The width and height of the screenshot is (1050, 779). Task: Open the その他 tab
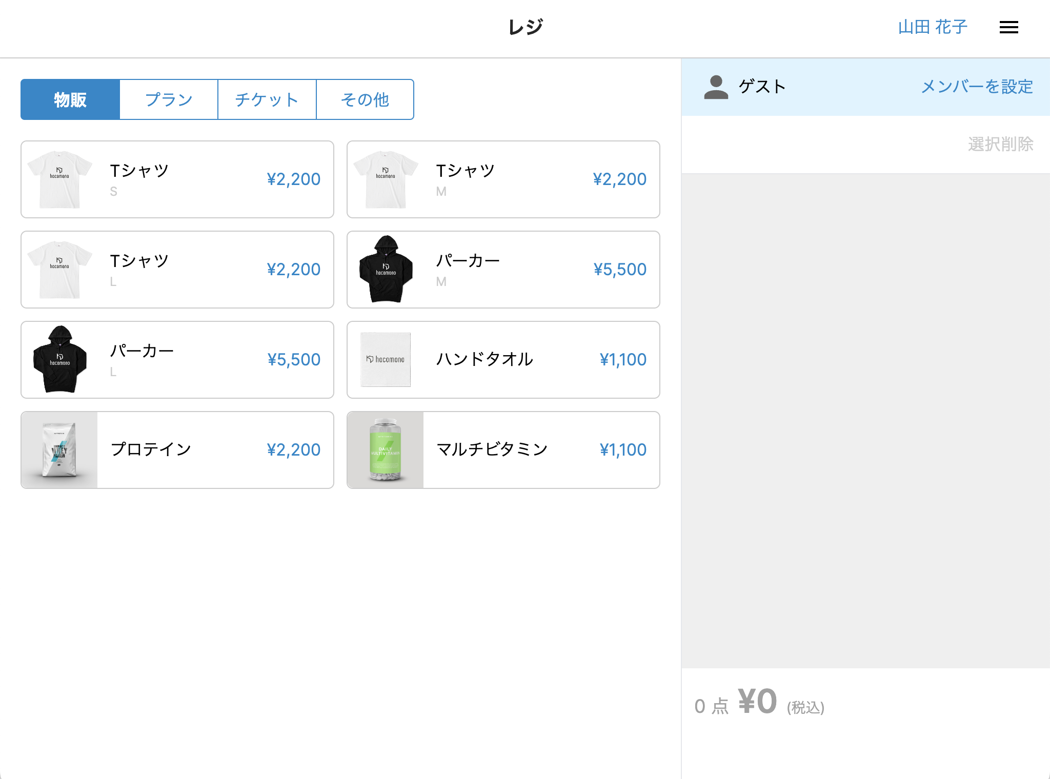tap(365, 99)
